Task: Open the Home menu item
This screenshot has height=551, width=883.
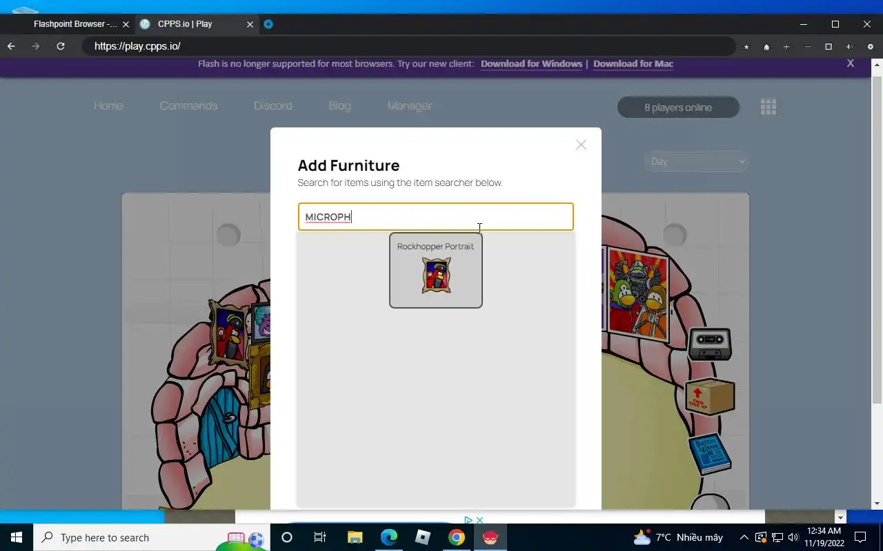Action: tap(109, 105)
